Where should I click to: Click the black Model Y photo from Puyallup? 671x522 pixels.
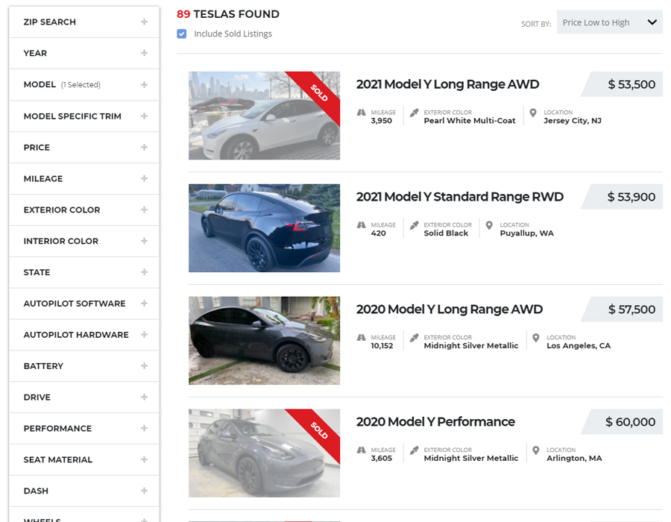[264, 228]
